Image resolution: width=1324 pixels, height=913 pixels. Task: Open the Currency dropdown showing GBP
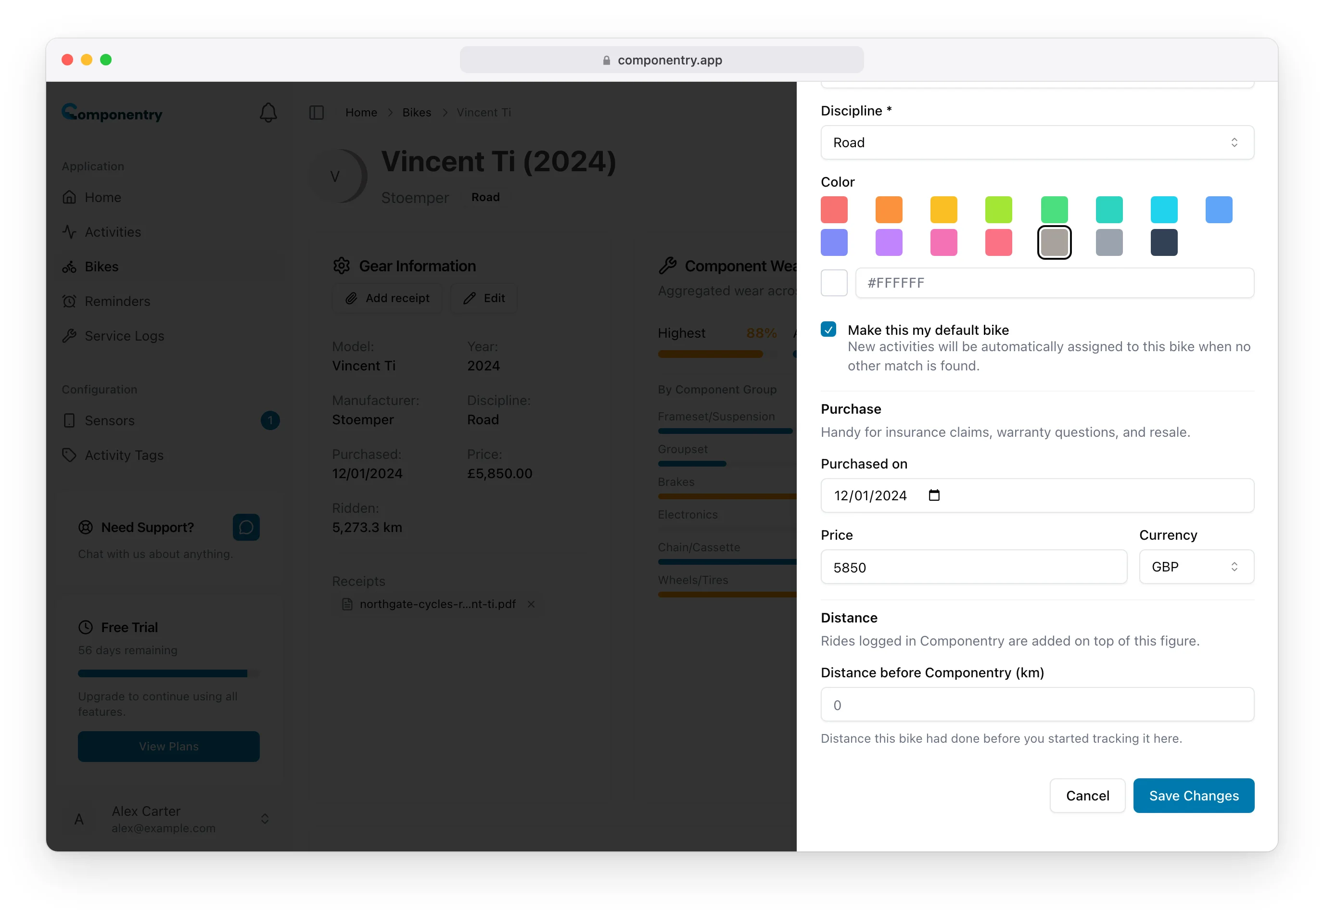[1197, 566]
